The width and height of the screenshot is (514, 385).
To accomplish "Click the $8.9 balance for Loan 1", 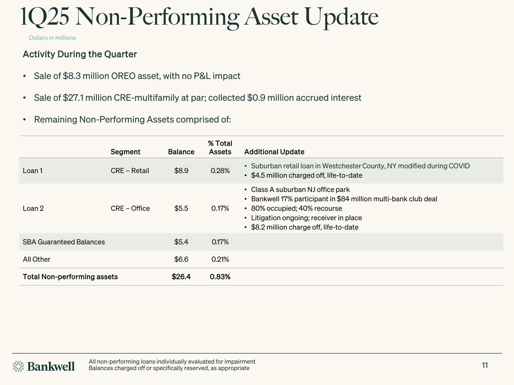I will (x=181, y=171).
